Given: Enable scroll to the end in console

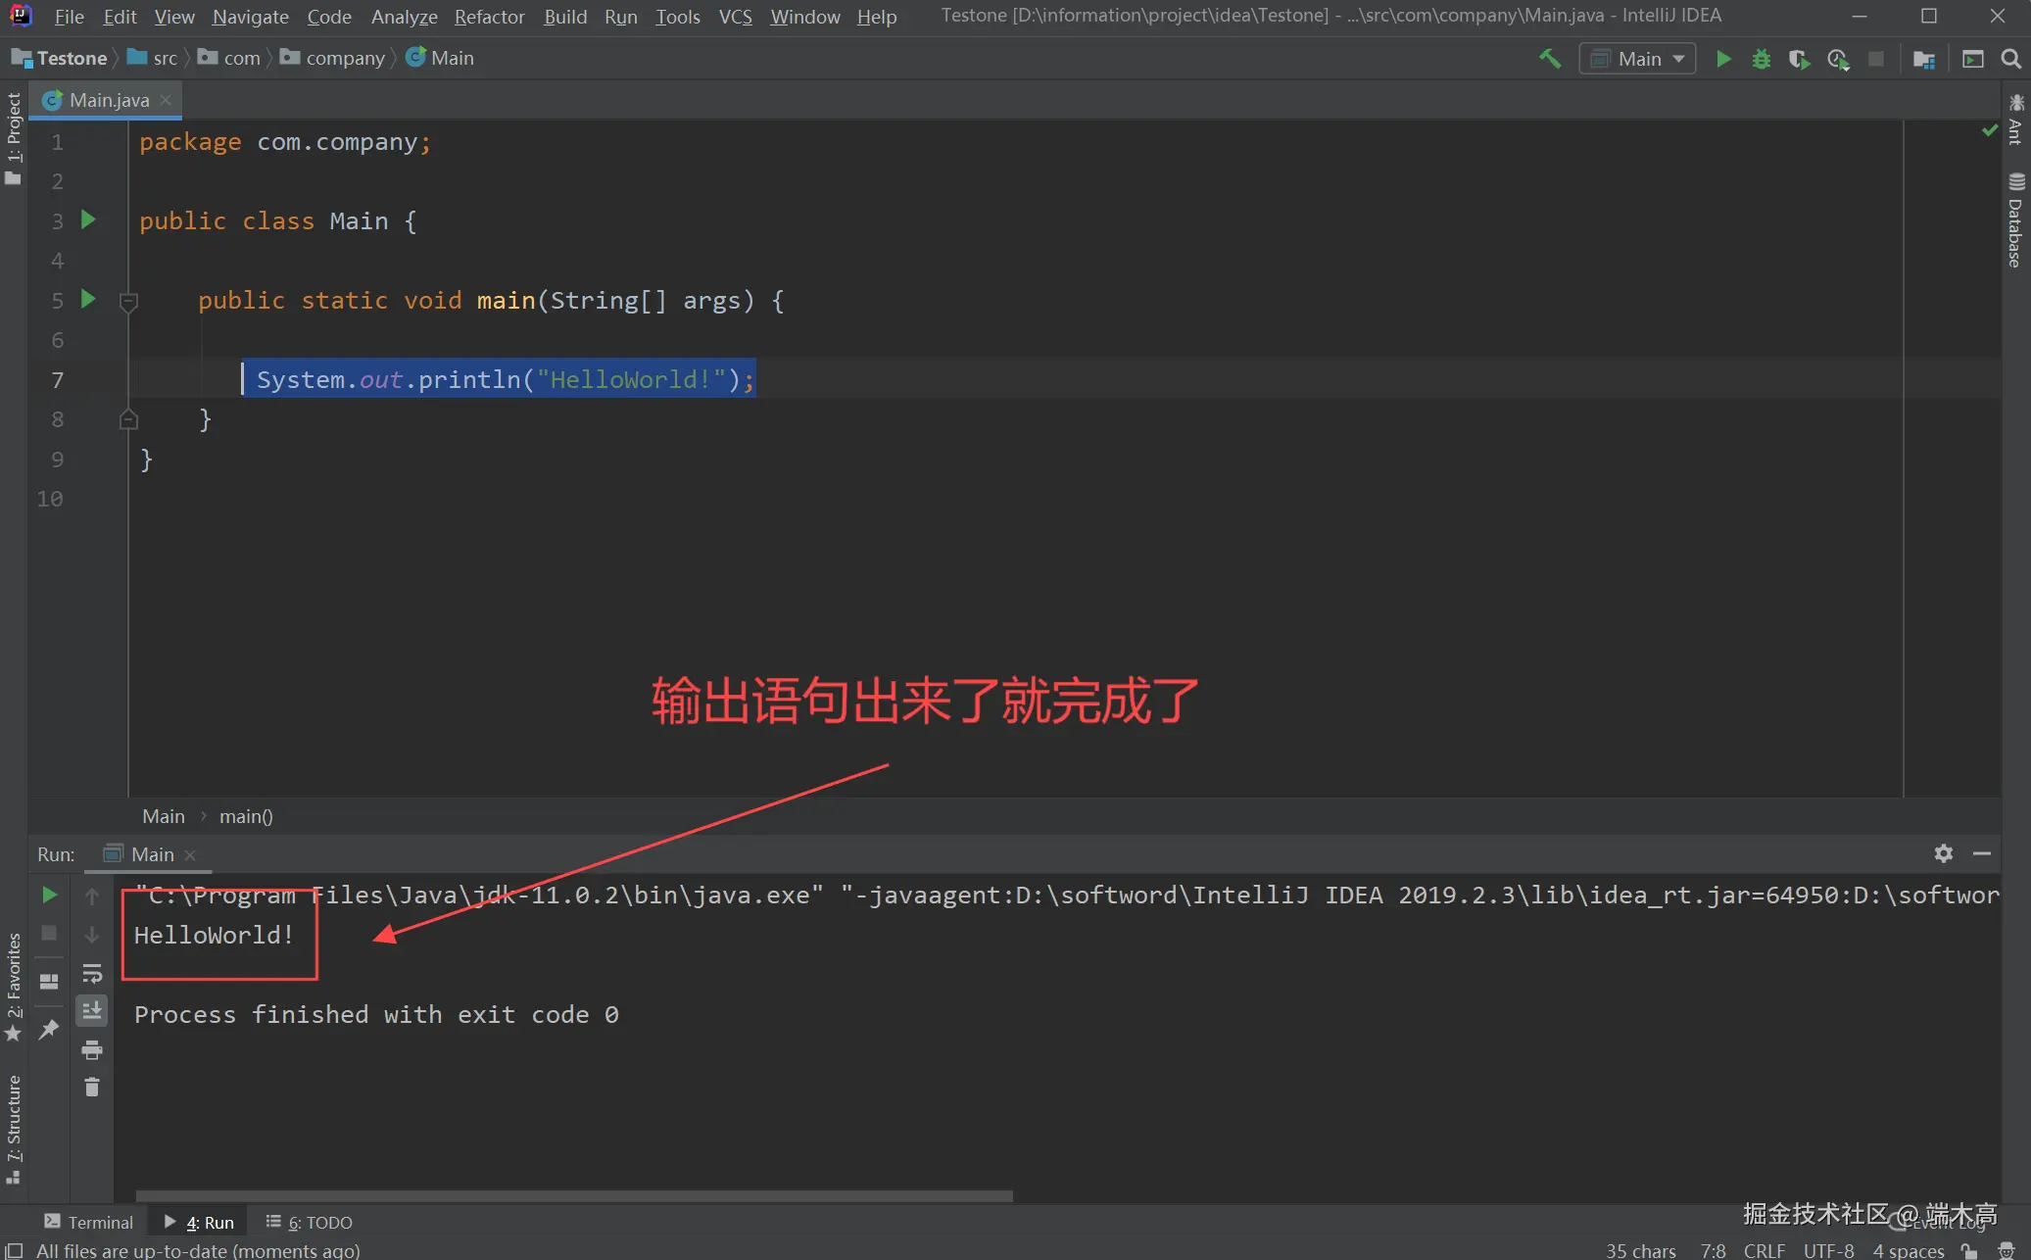Looking at the screenshot, I should pyautogui.click(x=93, y=1010).
